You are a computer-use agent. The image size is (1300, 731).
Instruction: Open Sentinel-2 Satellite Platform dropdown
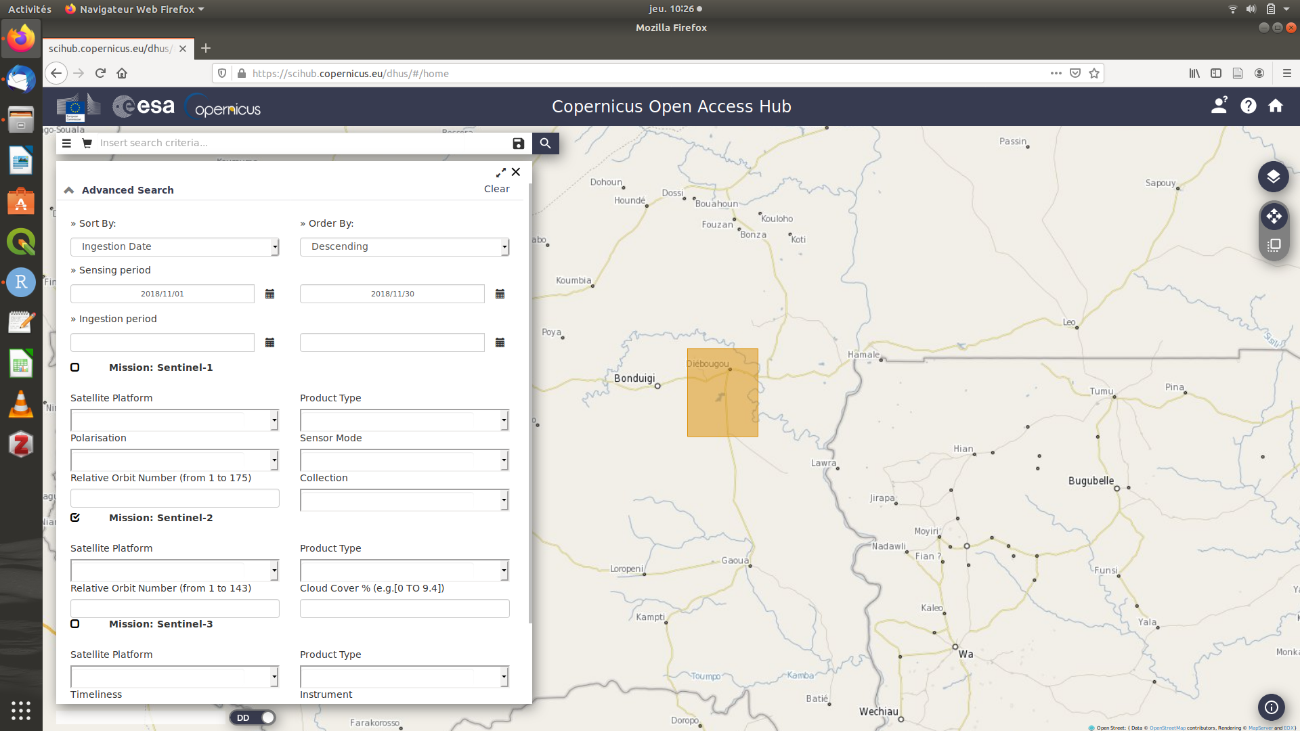click(175, 571)
